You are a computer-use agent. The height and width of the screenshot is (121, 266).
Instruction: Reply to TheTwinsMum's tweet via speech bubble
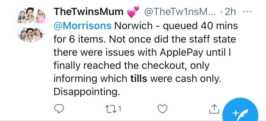coord(59,109)
